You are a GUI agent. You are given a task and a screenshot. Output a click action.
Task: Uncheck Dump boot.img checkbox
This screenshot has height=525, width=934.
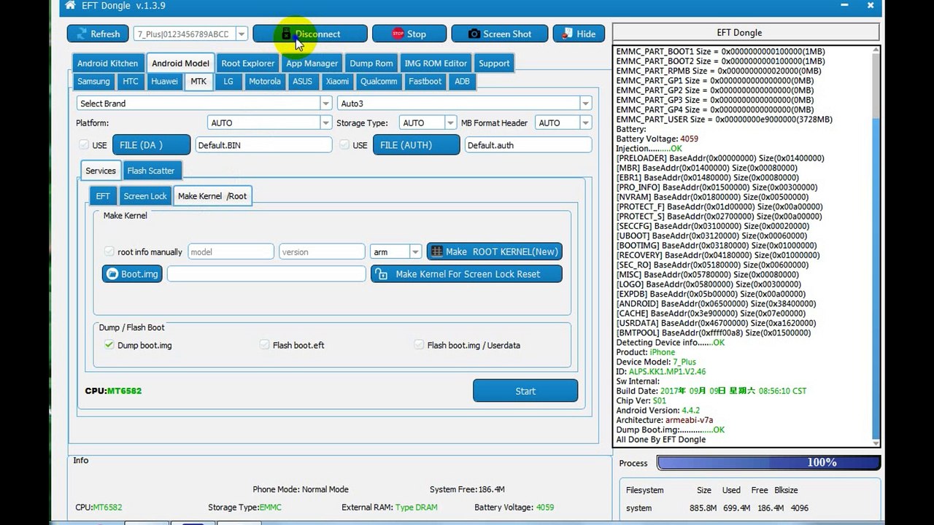pyautogui.click(x=109, y=345)
